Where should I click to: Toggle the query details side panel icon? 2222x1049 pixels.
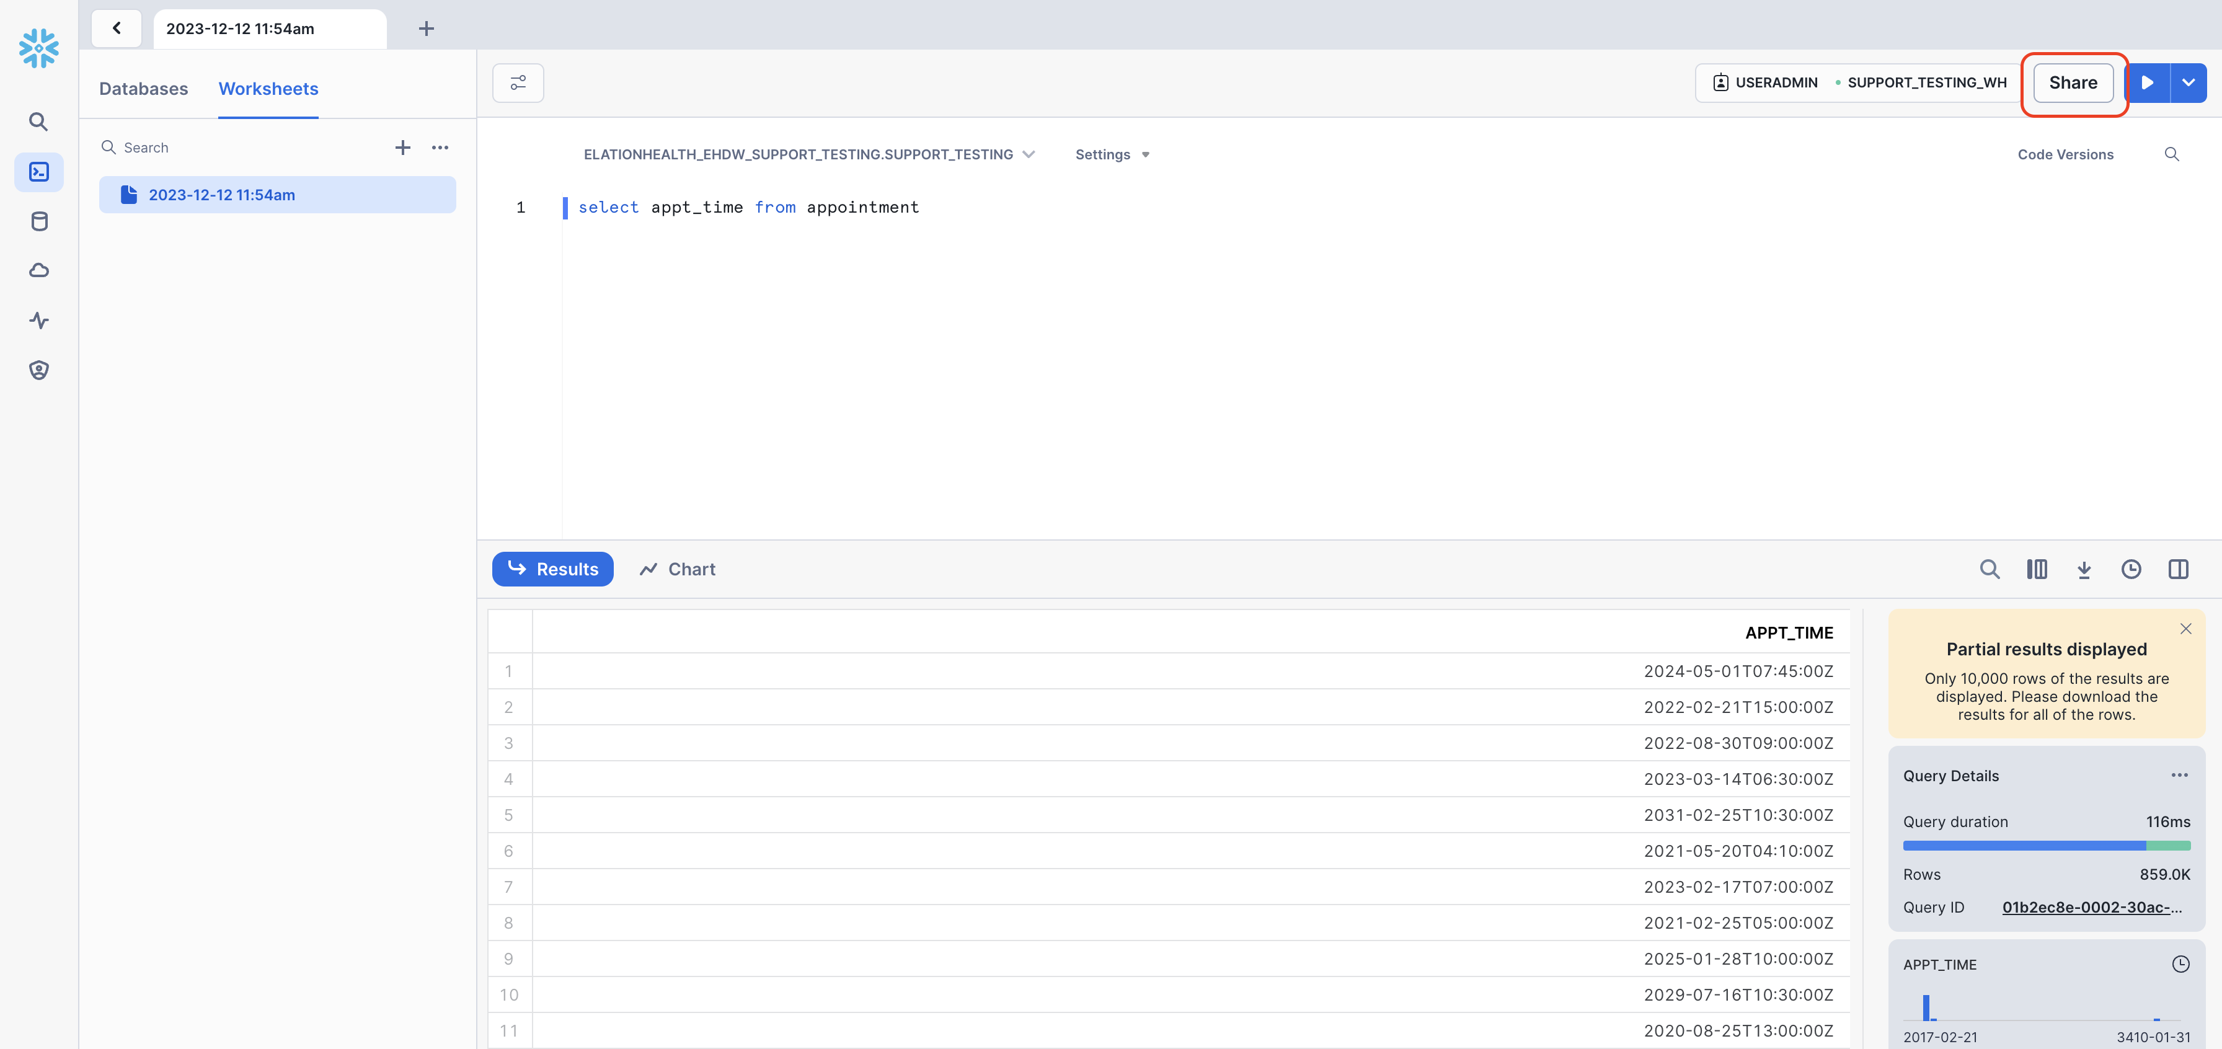coord(2178,569)
